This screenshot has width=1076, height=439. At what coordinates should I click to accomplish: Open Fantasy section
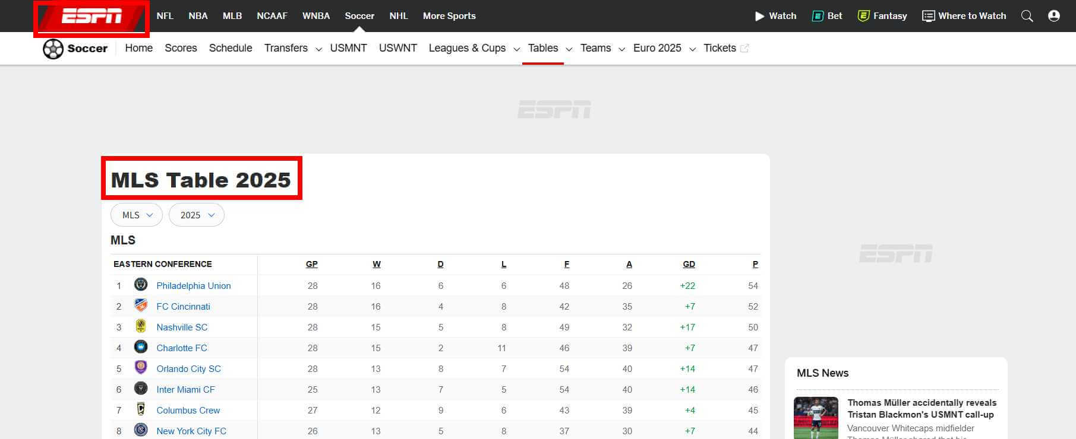pyautogui.click(x=882, y=16)
